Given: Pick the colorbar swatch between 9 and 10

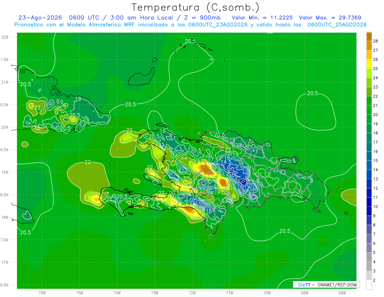Looking at the screenshot, I should pos(369,211).
